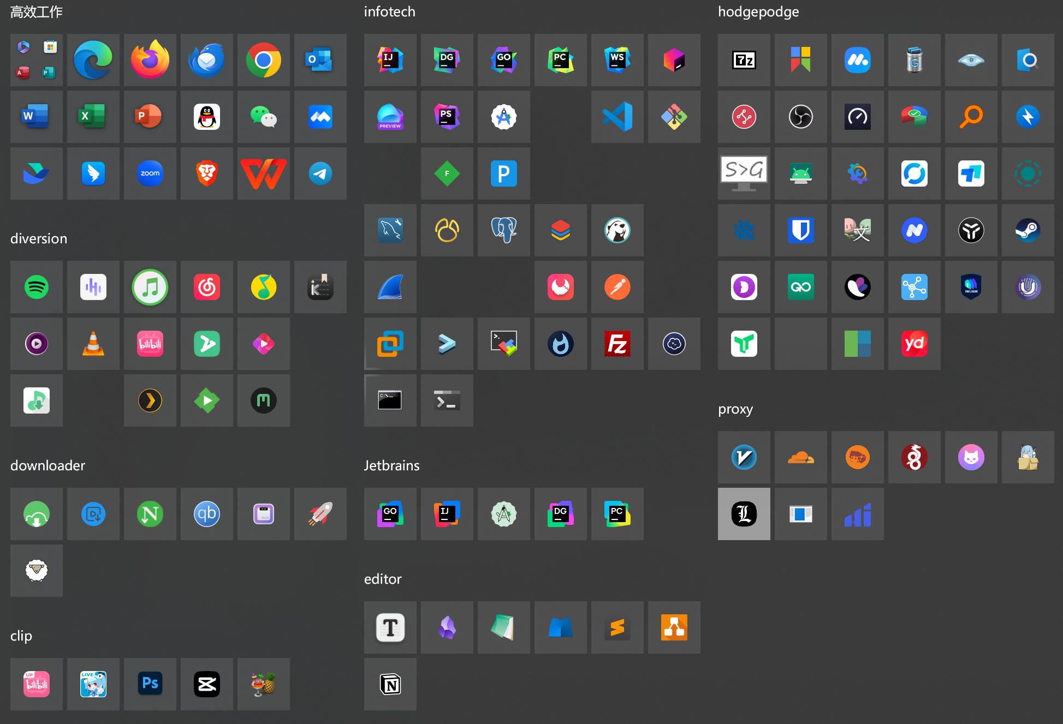Open S>G monitor tile
This screenshot has width=1063, height=724.
pos(744,173)
